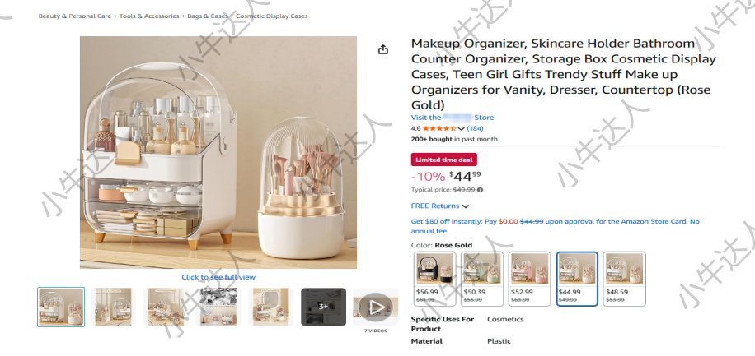Click the typical price info icon

(x=480, y=190)
